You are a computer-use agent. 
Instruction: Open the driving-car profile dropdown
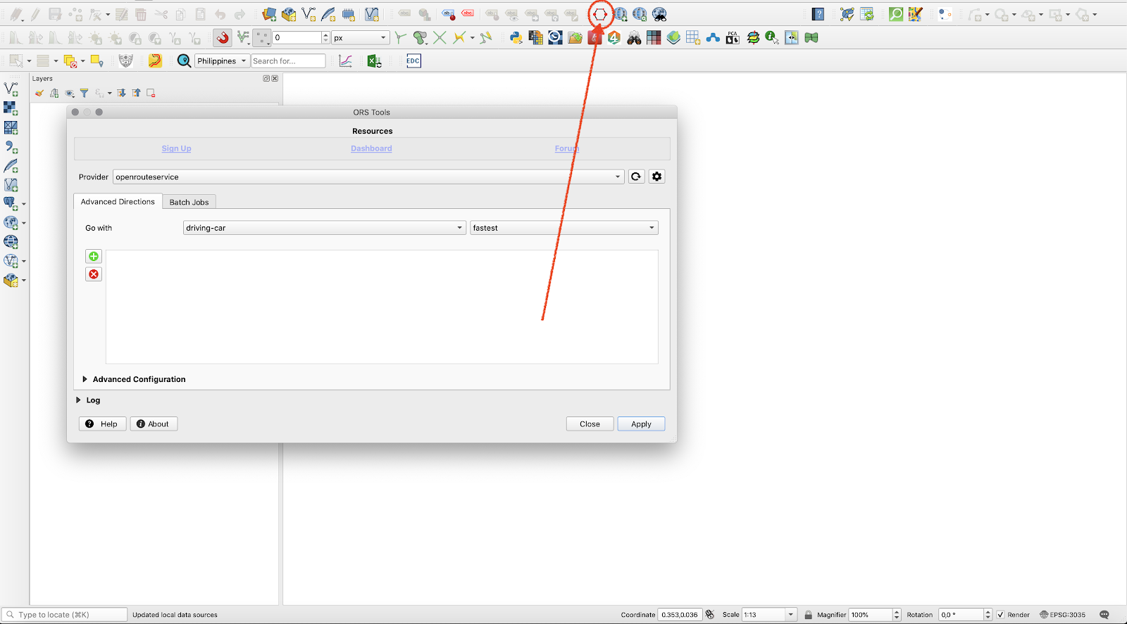[x=324, y=228]
